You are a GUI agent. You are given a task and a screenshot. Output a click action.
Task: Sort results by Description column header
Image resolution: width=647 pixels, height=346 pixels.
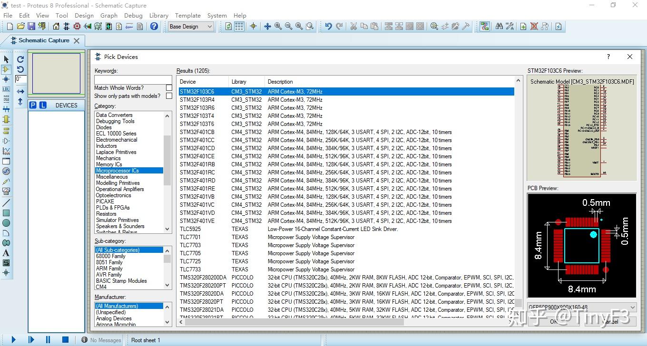coord(390,82)
